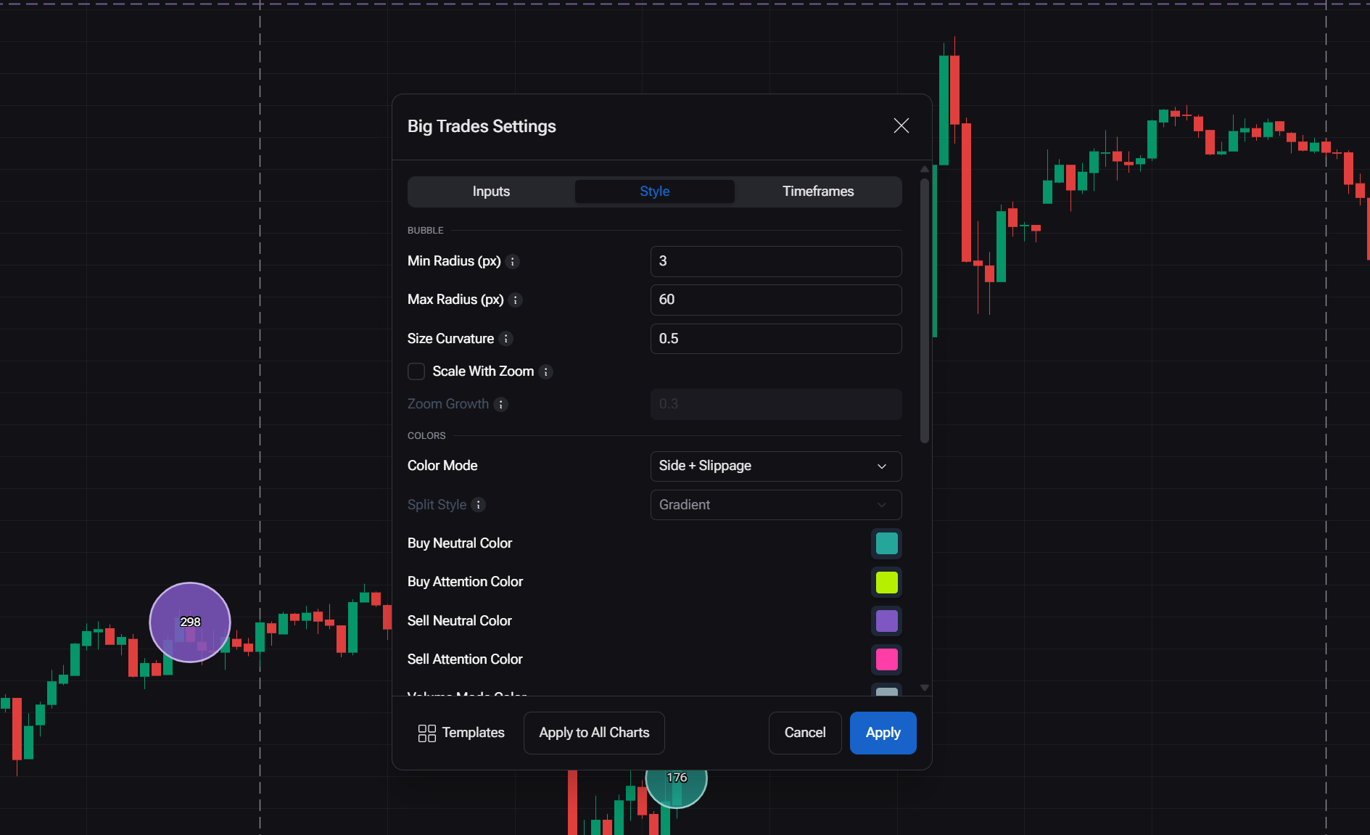Click the settings panel scrollbar thumb
The image size is (1370, 835).
925,310
